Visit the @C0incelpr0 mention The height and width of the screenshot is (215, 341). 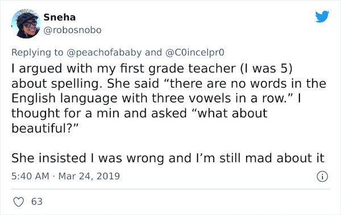[195, 52]
